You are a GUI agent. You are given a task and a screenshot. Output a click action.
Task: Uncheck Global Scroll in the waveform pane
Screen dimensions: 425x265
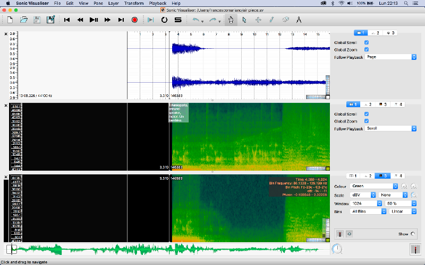(x=367, y=42)
